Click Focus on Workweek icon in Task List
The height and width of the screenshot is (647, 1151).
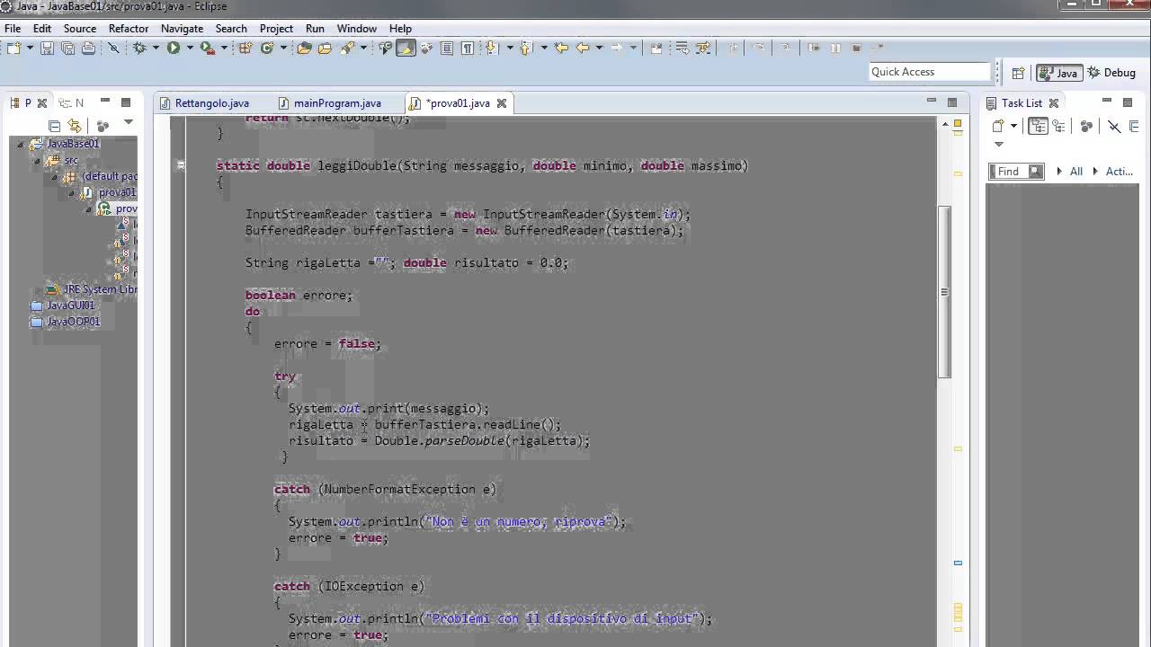[1087, 127]
